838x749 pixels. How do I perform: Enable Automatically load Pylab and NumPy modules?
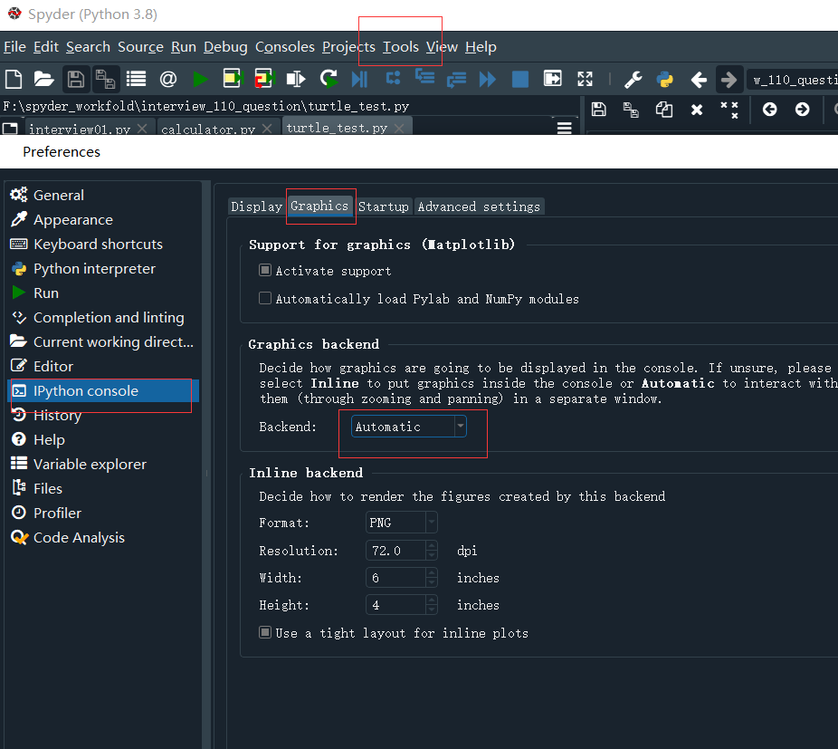[265, 298]
